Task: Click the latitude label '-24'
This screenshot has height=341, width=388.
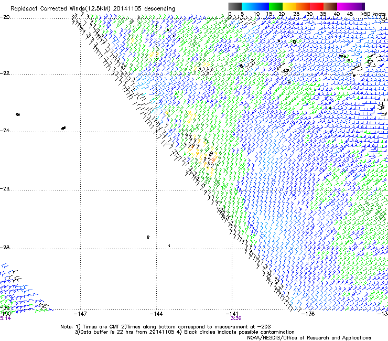Action: pos(5,130)
